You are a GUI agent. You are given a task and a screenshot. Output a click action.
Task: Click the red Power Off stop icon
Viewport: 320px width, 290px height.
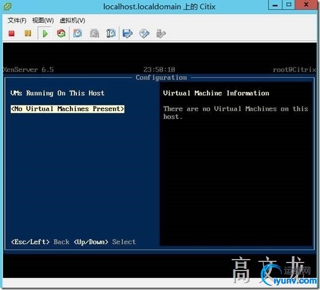click(x=11, y=33)
